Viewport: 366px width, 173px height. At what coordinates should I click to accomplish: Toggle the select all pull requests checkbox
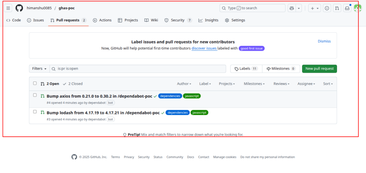(35, 83)
